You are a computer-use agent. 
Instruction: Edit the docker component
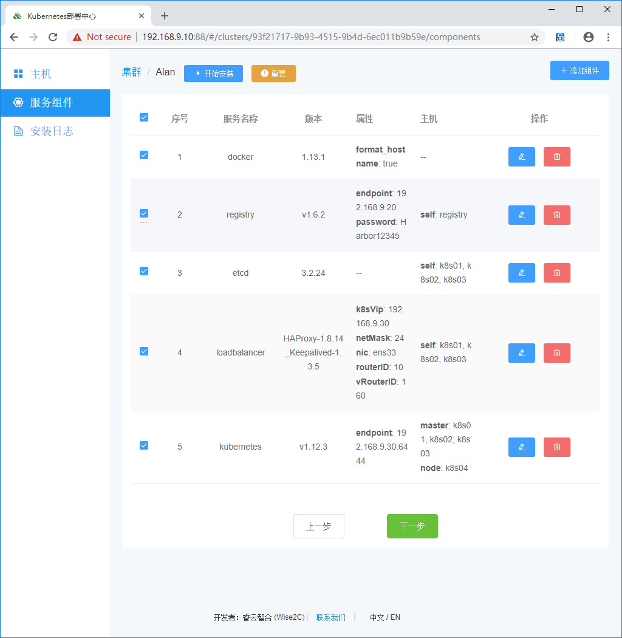522,157
